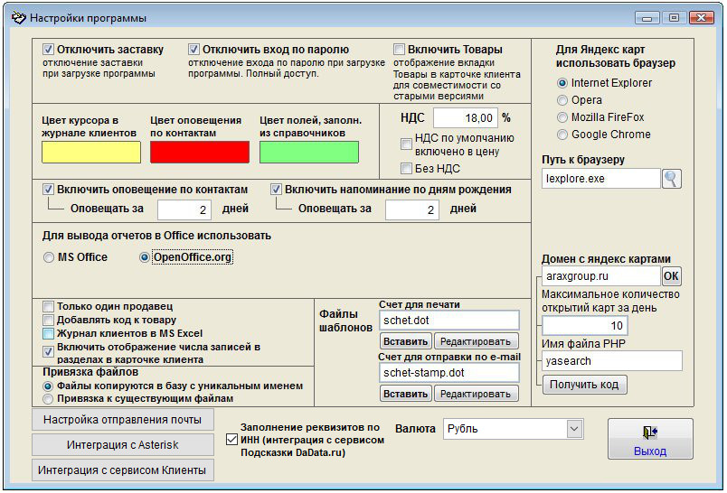Click Вставить under schet-stamp.dot

click(406, 394)
